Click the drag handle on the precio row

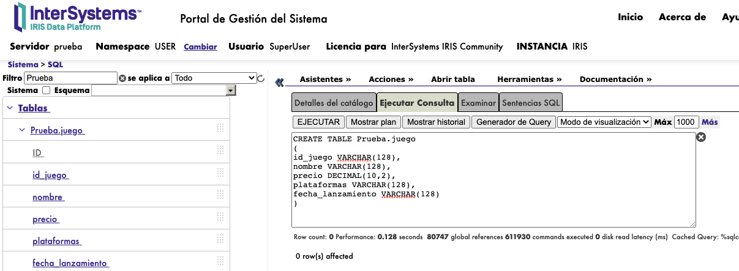pyautogui.click(x=220, y=219)
